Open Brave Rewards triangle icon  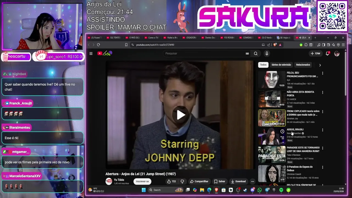(280, 45)
